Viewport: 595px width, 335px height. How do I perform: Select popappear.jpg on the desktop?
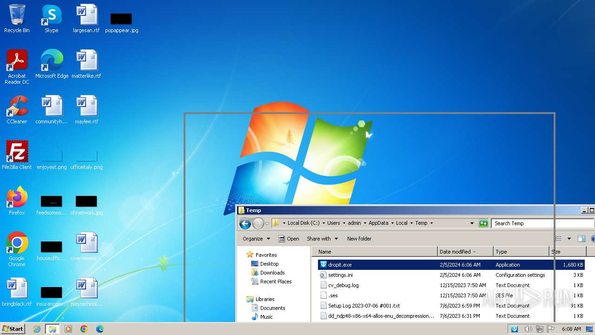[121, 22]
